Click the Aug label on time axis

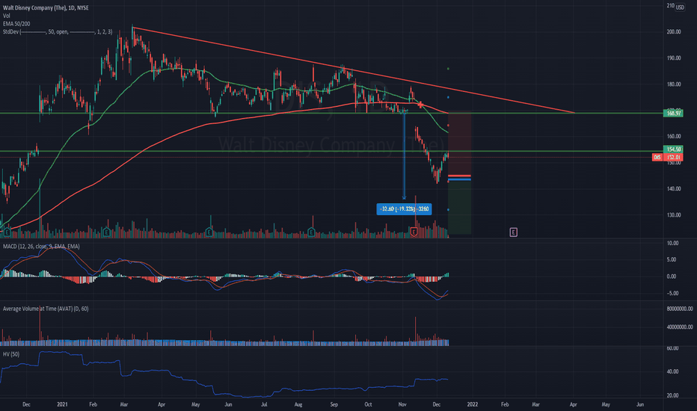point(298,404)
